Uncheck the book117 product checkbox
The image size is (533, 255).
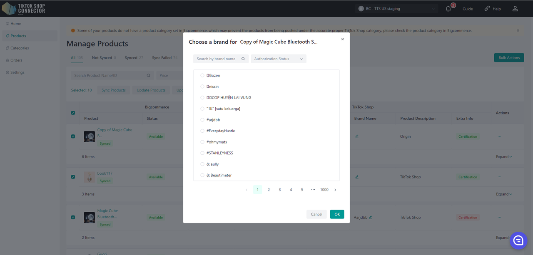[x=73, y=177]
